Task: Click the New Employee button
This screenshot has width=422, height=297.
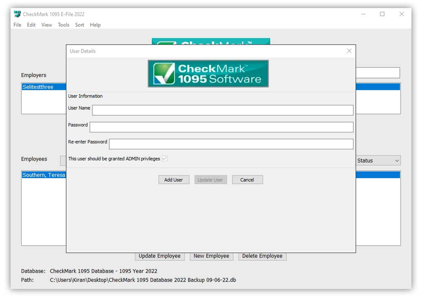Action: click(211, 256)
